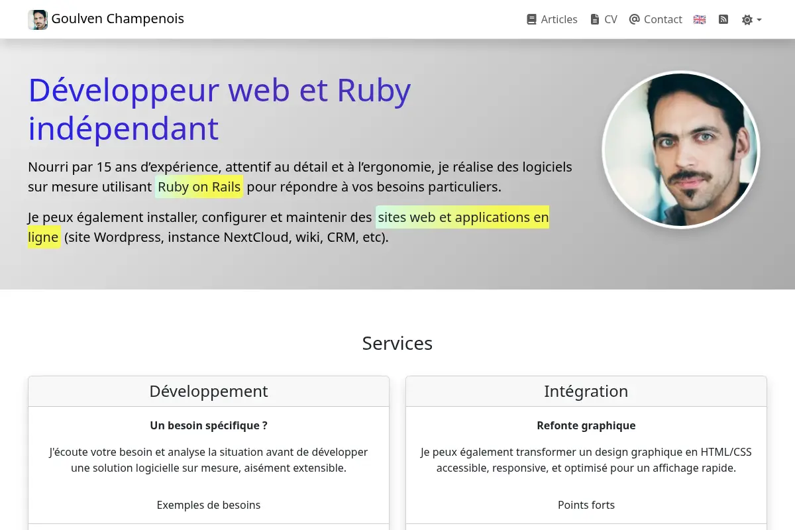Image resolution: width=795 pixels, height=530 pixels.
Task: Click the "Un besoin spécifique ?" subtitle
Action: point(209,425)
